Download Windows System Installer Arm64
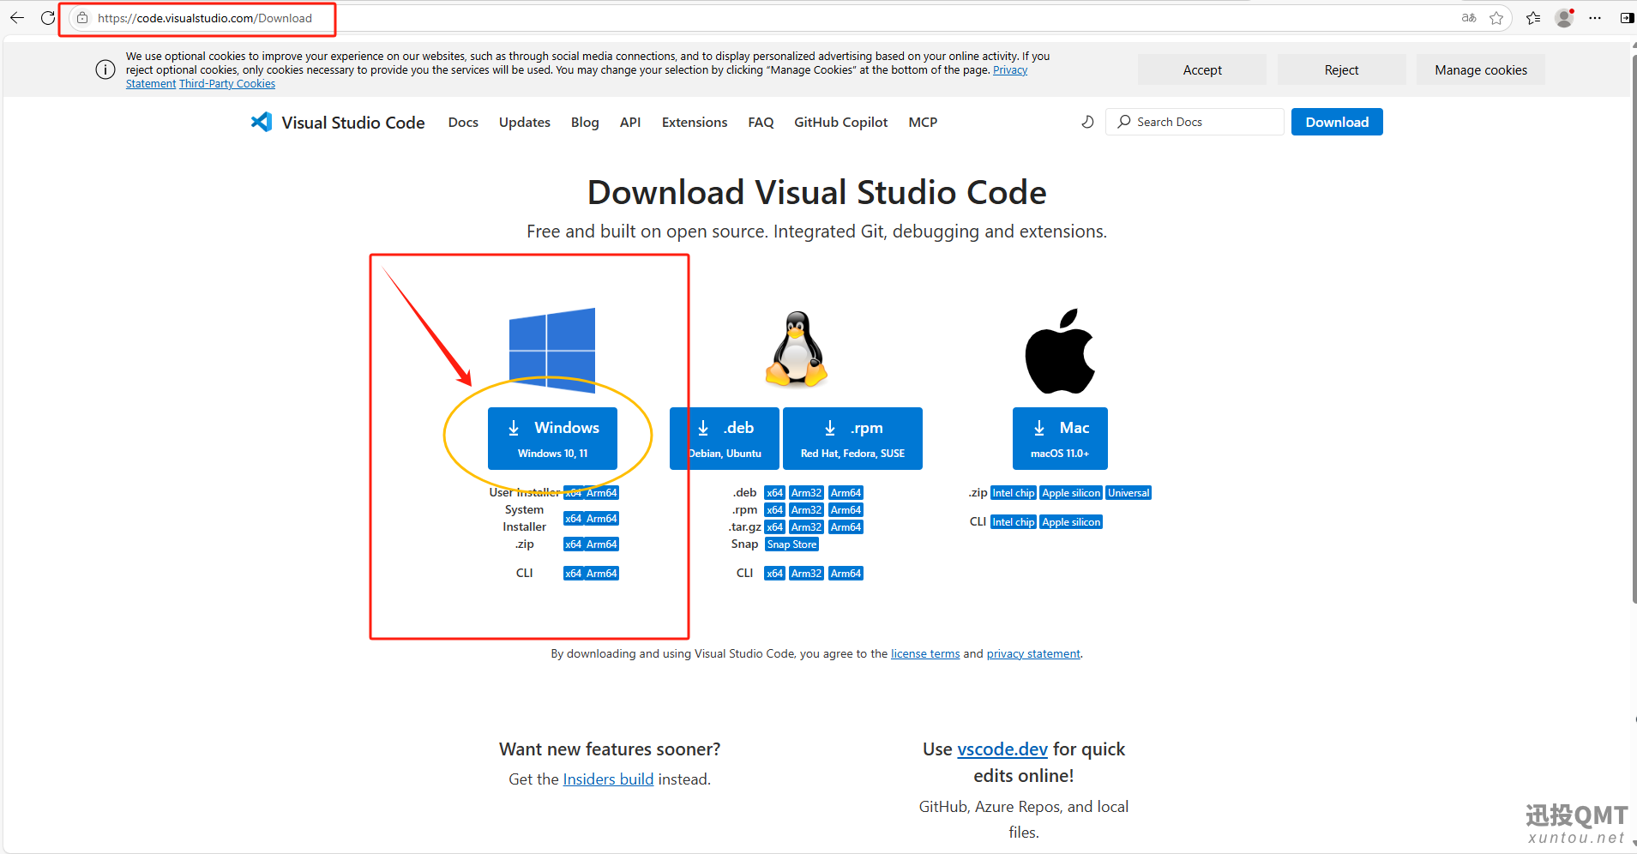Image resolution: width=1637 pixels, height=854 pixels. [x=602, y=519]
